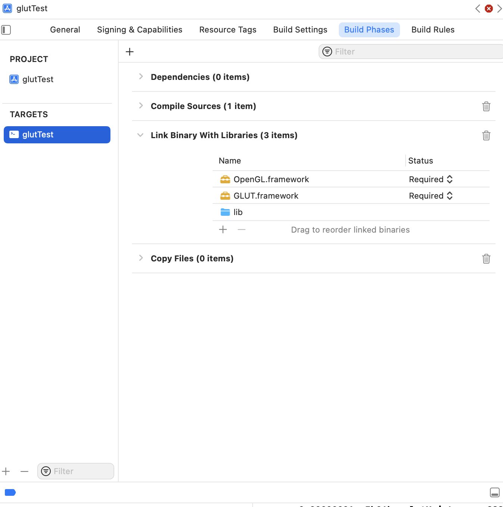Image resolution: width=503 pixels, height=507 pixels.
Task: Toggle the project and targets sidebar
Action: pyautogui.click(x=6, y=29)
